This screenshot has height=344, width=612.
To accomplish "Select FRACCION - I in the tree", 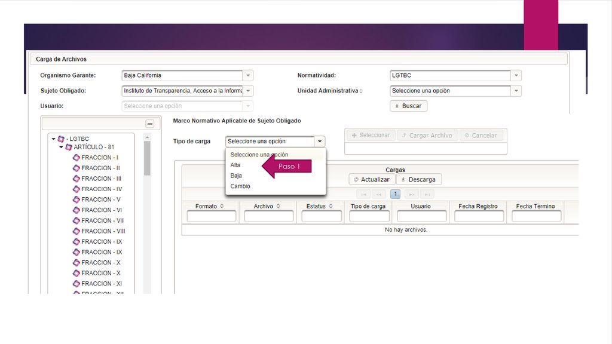I will (x=100, y=158).
